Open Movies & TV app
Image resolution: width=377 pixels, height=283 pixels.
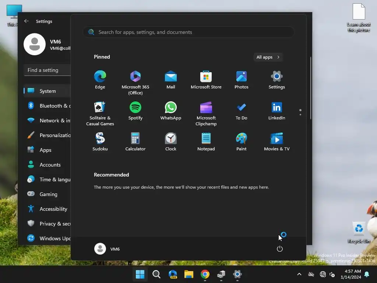pyautogui.click(x=277, y=142)
